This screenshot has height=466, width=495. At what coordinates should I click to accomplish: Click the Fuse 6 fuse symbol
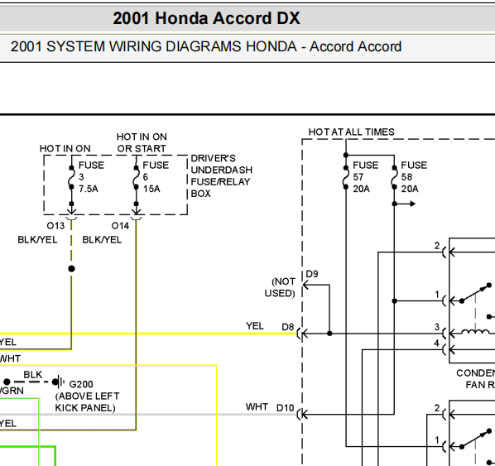136,177
